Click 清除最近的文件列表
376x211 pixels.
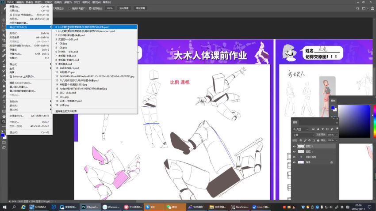66,111
